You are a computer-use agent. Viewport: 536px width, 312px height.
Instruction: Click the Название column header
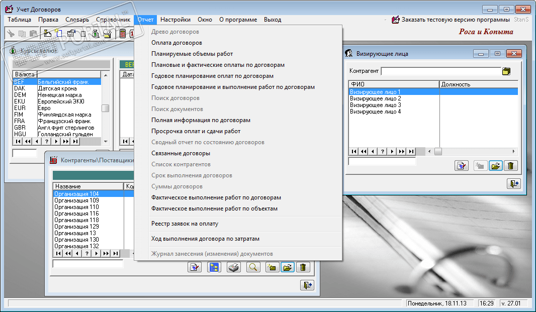pyautogui.click(x=88, y=186)
